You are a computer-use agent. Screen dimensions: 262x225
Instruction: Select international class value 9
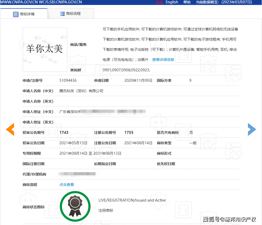[x=190, y=80]
